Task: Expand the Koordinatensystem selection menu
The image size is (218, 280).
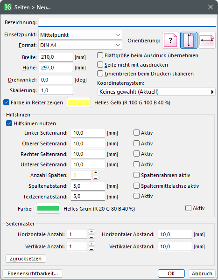Action: coord(156,92)
